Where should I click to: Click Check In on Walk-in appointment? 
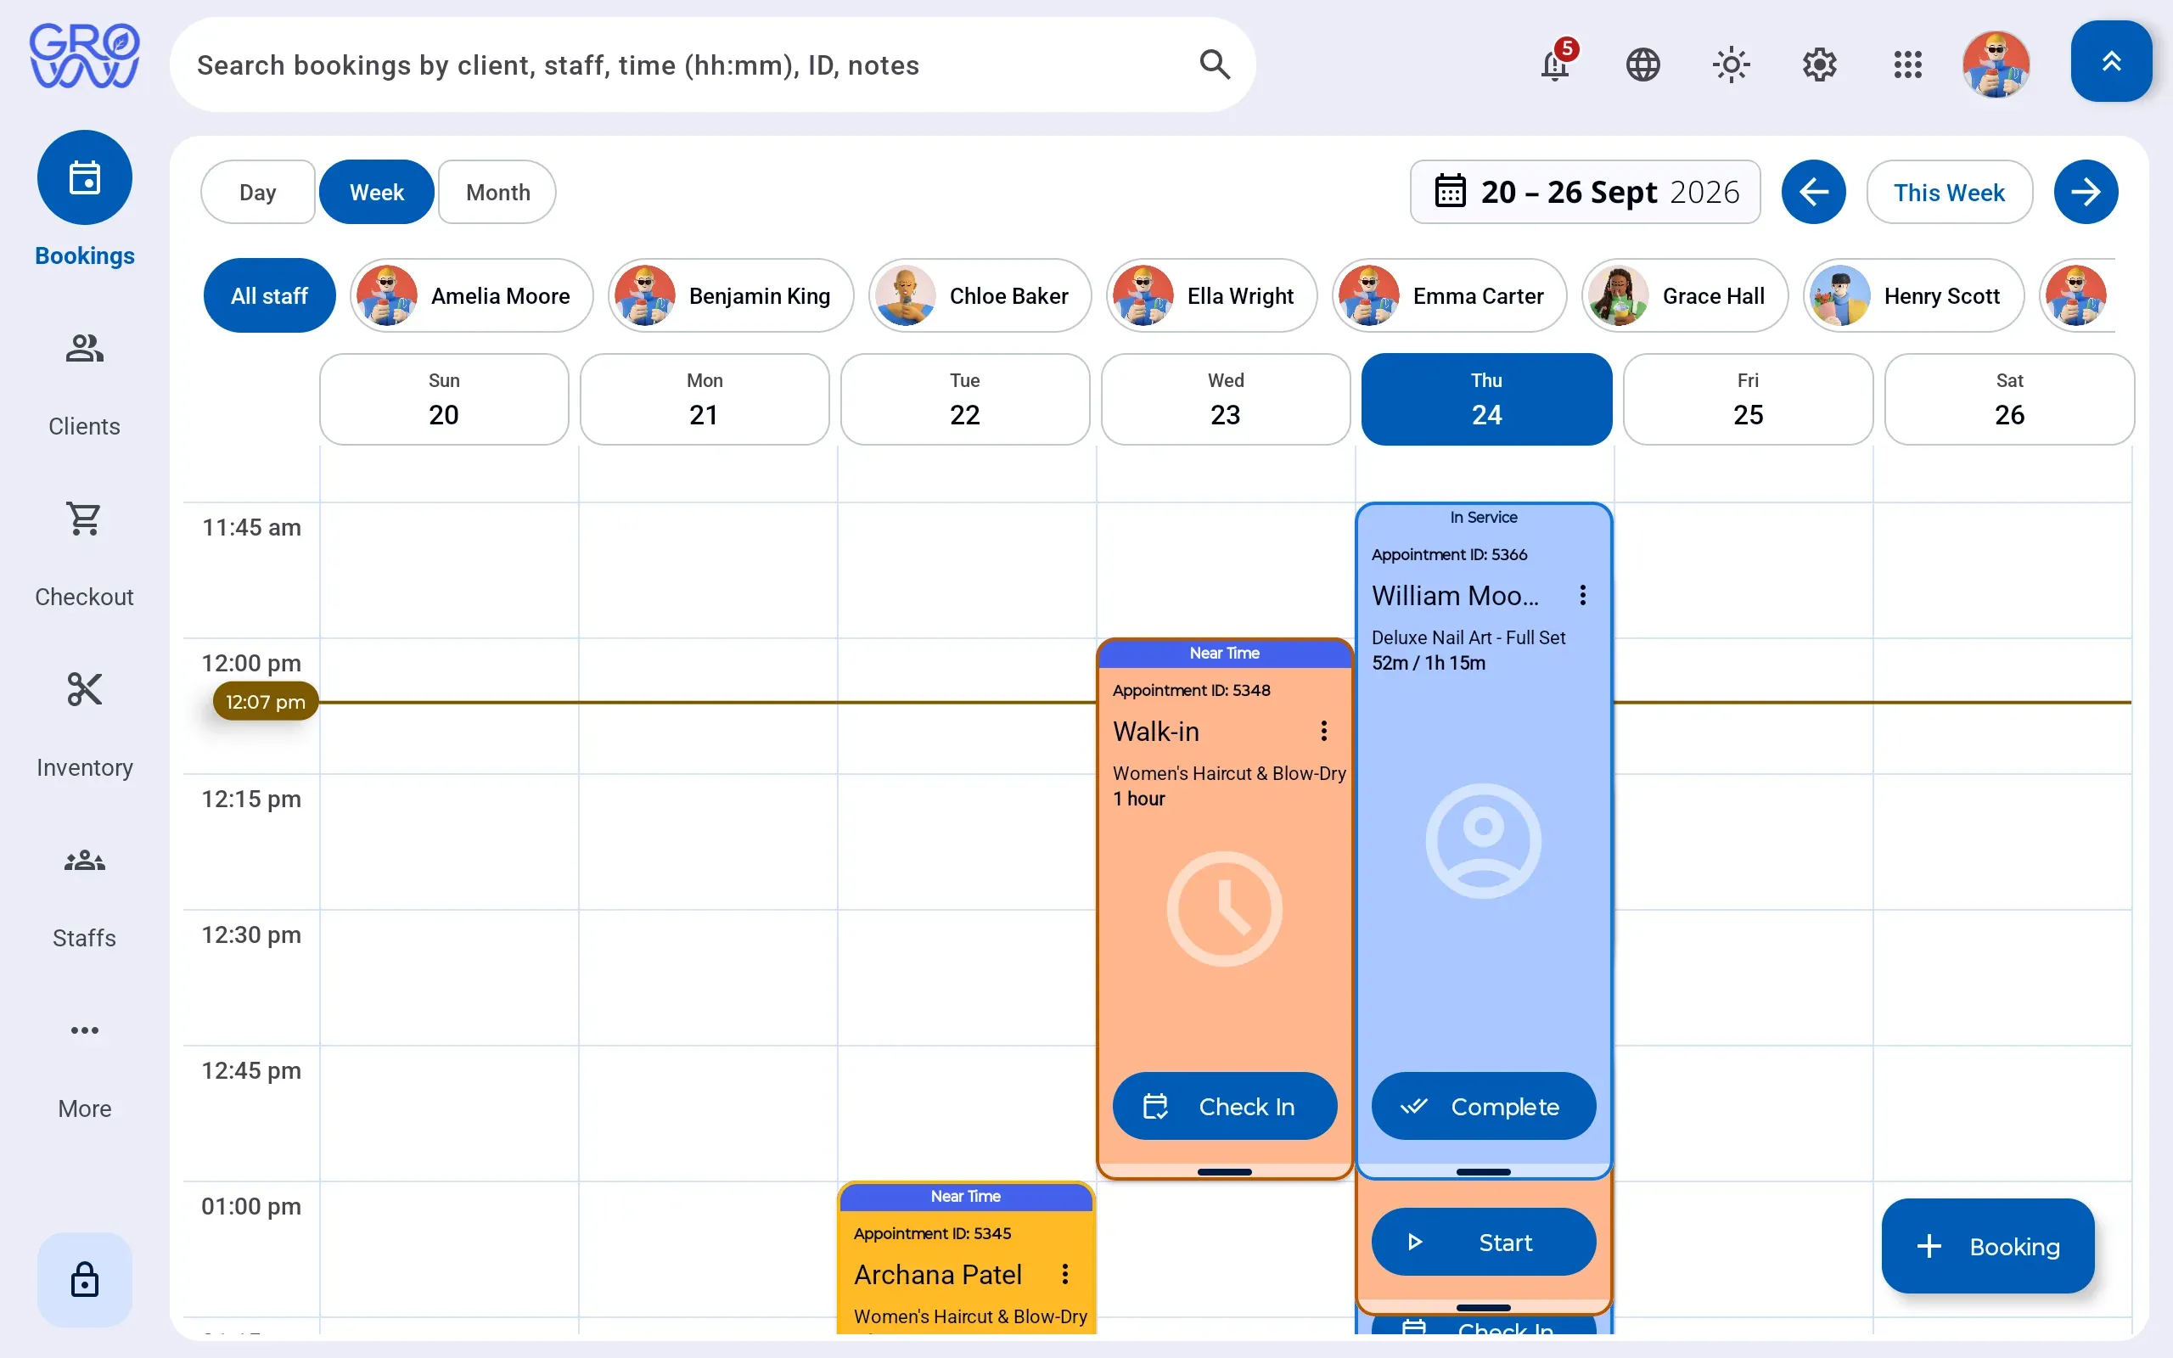1225,1106
